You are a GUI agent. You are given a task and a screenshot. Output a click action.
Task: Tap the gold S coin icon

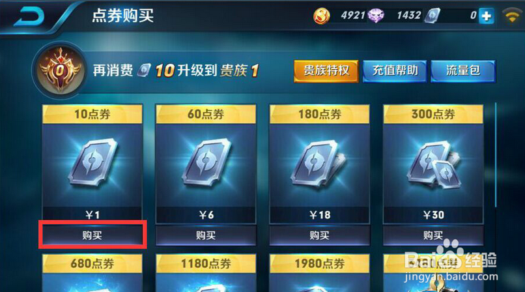point(321,16)
